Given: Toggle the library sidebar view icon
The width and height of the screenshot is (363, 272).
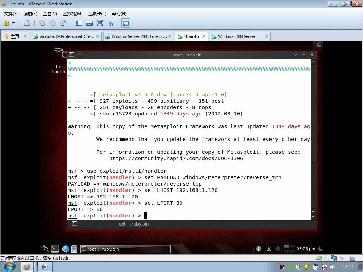Looking at the screenshot, I should pyautogui.click(x=79, y=23).
